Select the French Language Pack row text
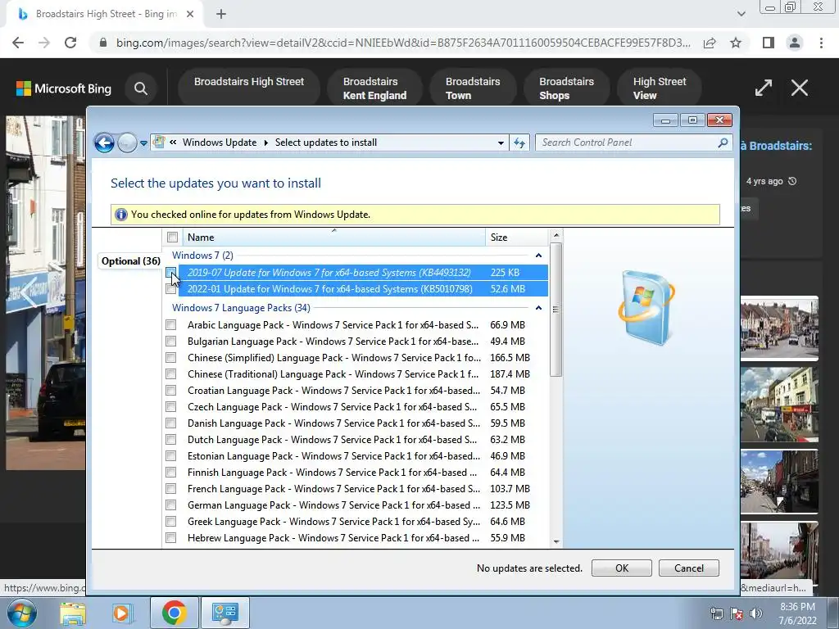The height and width of the screenshot is (629, 839). click(x=334, y=489)
